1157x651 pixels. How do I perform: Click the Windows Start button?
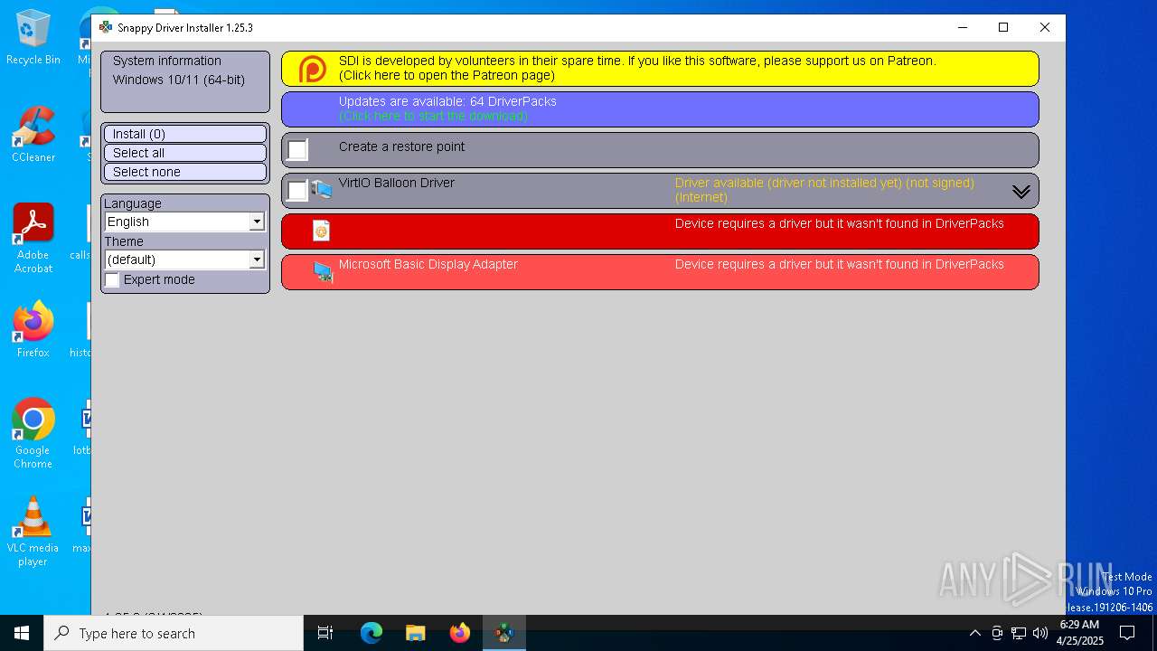coord(22,633)
